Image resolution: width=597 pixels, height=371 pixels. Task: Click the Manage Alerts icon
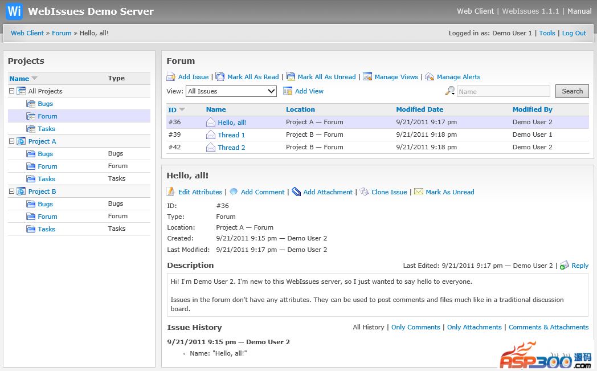(x=430, y=77)
